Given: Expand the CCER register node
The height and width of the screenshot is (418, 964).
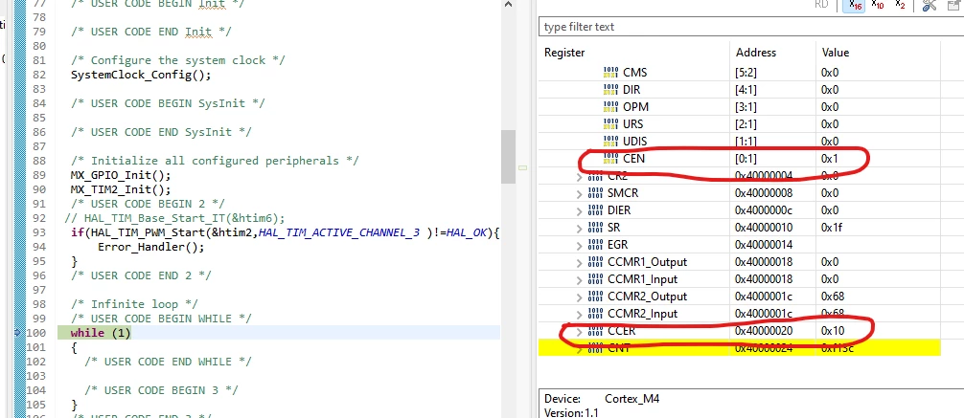Looking at the screenshot, I should pos(579,332).
